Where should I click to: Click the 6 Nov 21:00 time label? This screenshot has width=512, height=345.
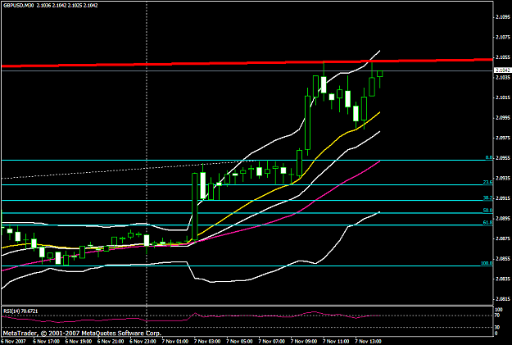111,341
